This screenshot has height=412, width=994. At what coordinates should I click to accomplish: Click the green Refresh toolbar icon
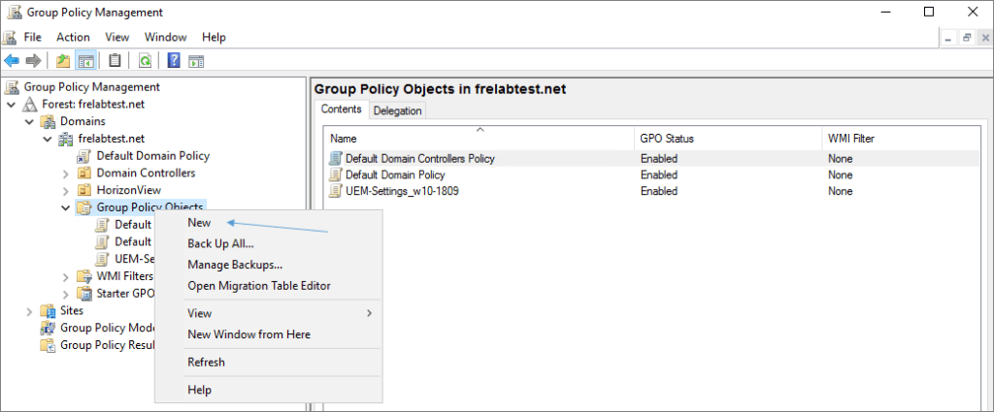point(145,61)
